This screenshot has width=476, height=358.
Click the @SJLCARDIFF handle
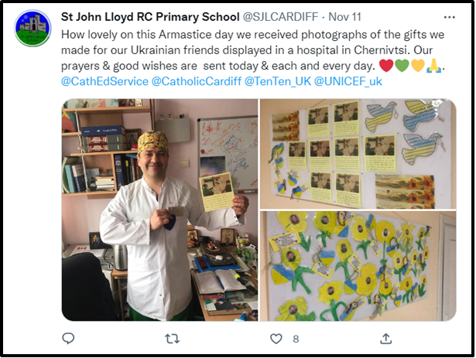click(x=280, y=17)
